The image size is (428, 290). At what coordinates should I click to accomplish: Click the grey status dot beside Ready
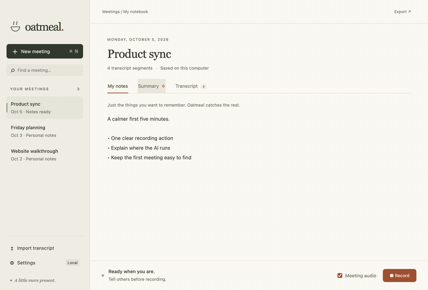pyautogui.click(x=103, y=275)
